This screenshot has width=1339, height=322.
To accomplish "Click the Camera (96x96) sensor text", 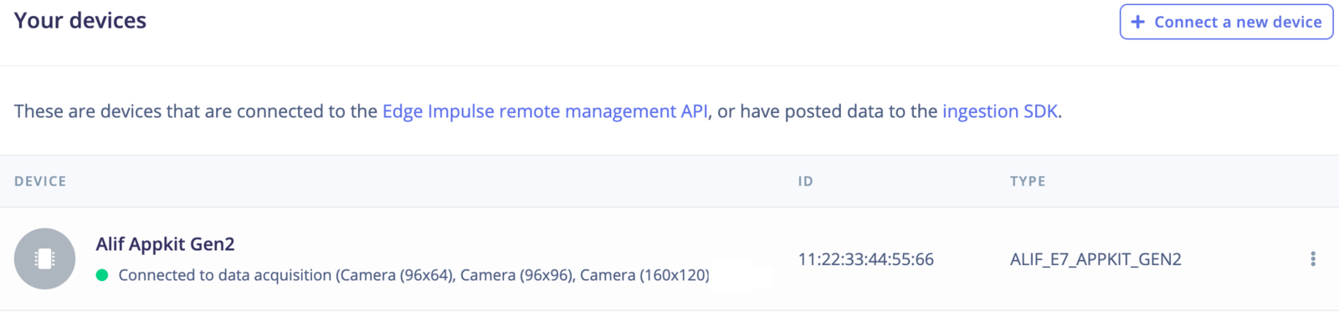I will (x=517, y=275).
